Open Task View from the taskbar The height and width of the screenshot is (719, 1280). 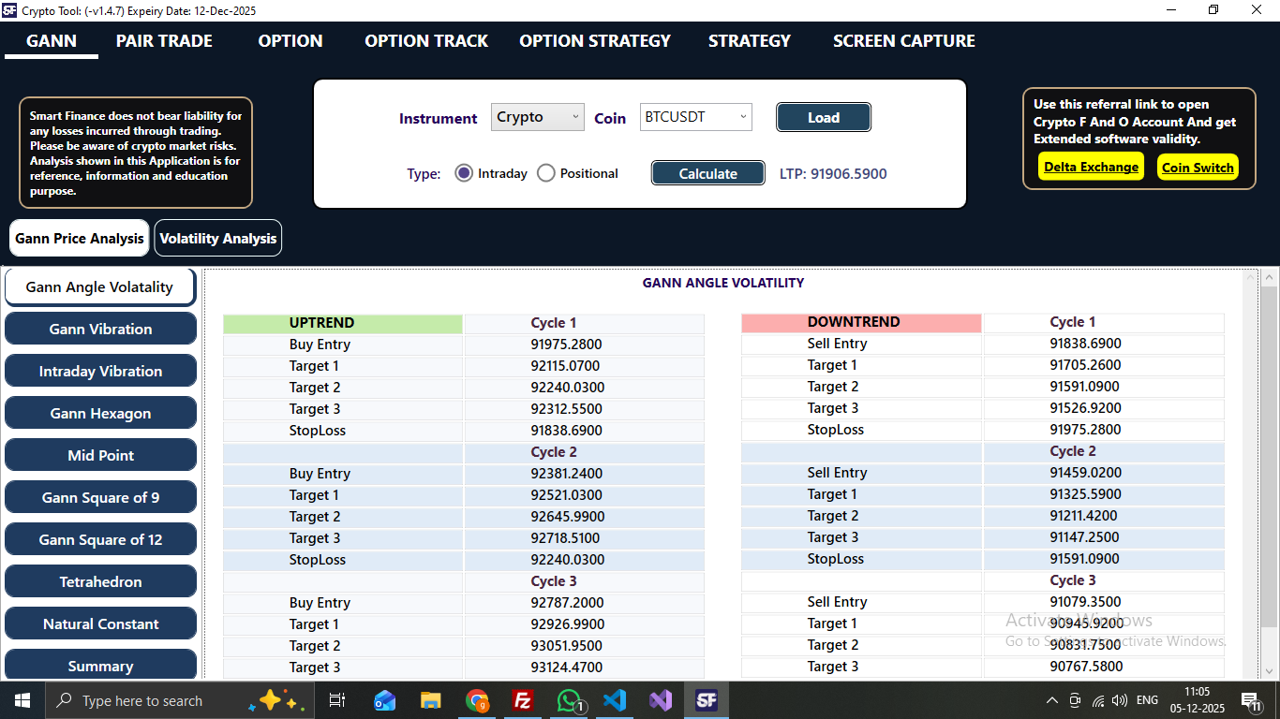(337, 700)
